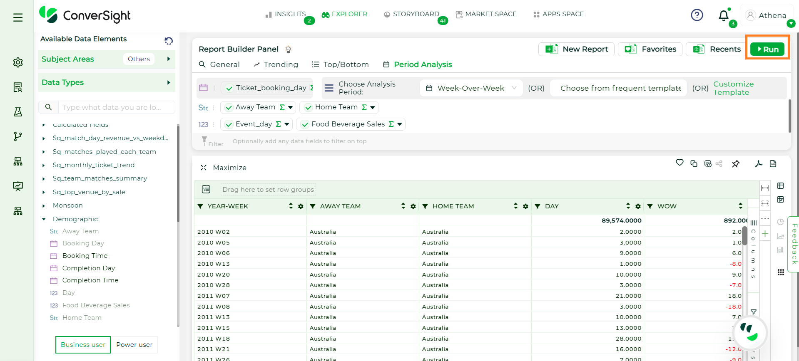Add result to favorites with heart icon
This screenshot has width=799, height=361.
coord(680,163)
